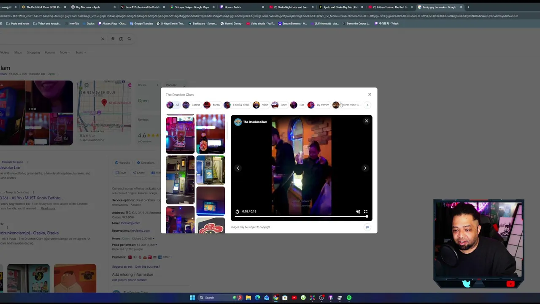Select the Bar photo category chip
This screenshot has height=304, width=540.
click(x=297, y=105)
